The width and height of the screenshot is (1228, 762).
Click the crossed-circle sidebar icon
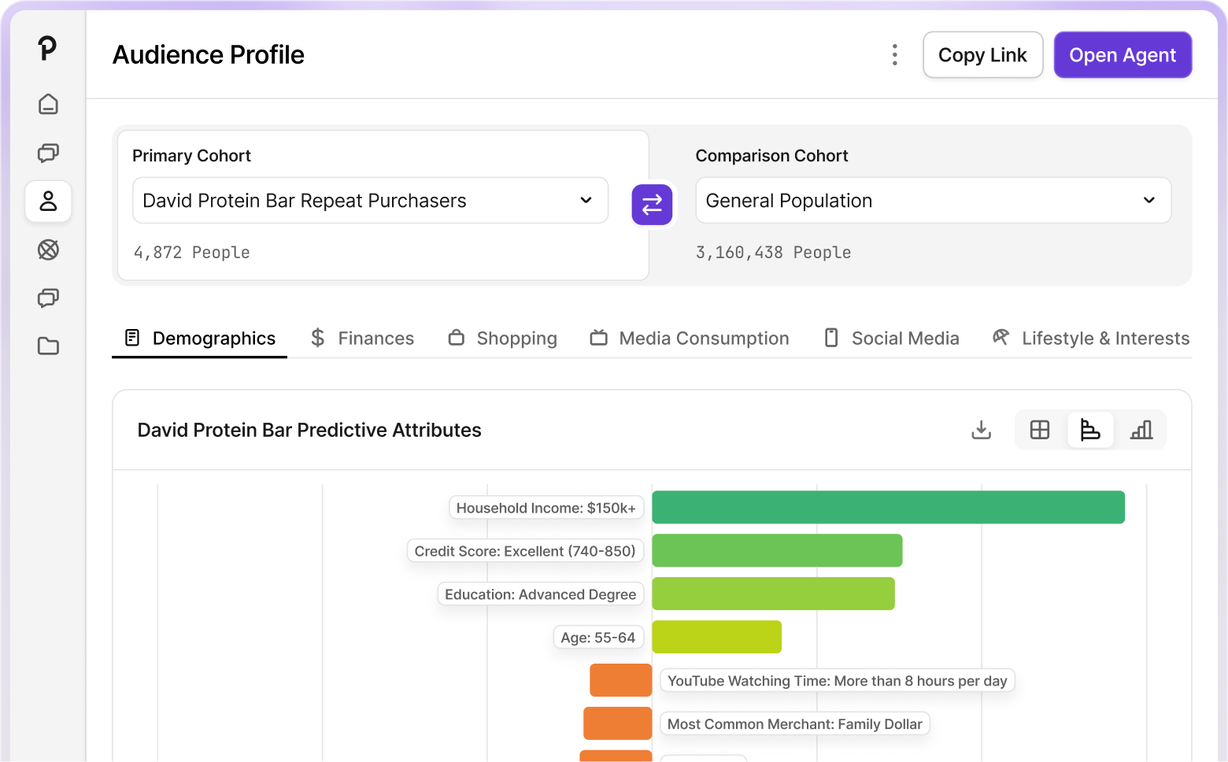(x=48, y=250)
